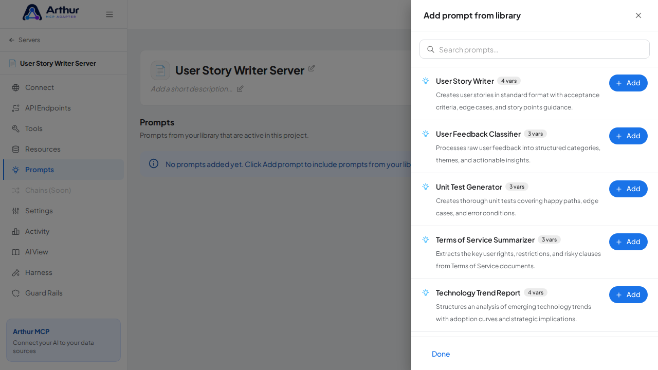
Task: Click the Prompts section heading
Action: click(157, 122)
